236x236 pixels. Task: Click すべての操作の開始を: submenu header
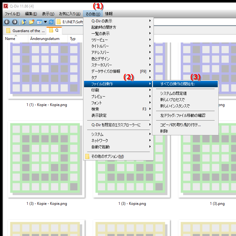[x=185, y=84]
